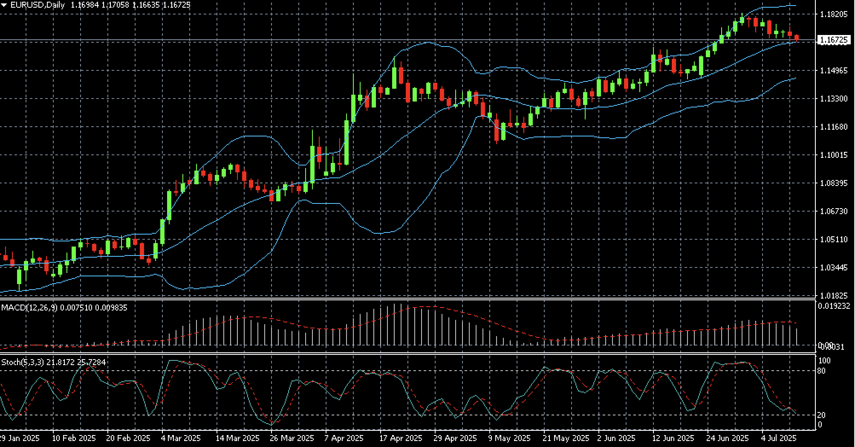The width and height of the screenshot is (855, 447).
Task: Click the latest red candle on the chart
Action: click(796, 38)
